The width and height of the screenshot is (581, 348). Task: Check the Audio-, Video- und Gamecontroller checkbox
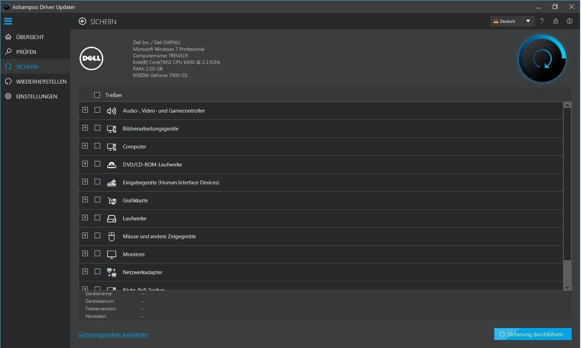pyautogui.click(x=97, y=110)
